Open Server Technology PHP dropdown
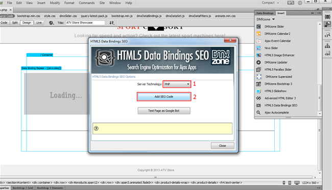Image resolution: width=332 pixels, height=190 pixels. 177,84
